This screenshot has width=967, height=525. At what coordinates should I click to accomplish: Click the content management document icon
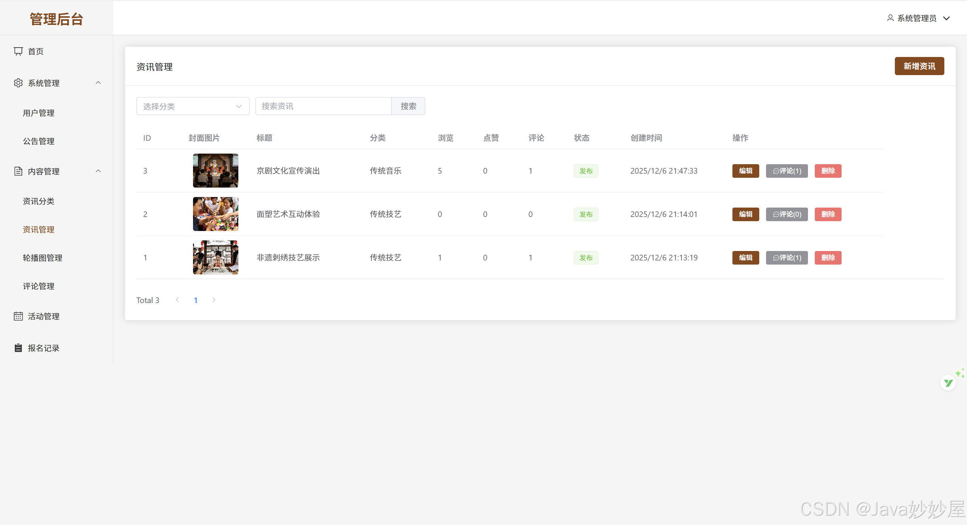[18, 171]
